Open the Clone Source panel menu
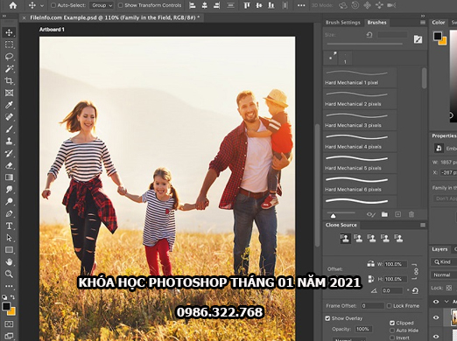Viewport: 457px width, 341px height. pyautogui.click(x=423, y=225)
